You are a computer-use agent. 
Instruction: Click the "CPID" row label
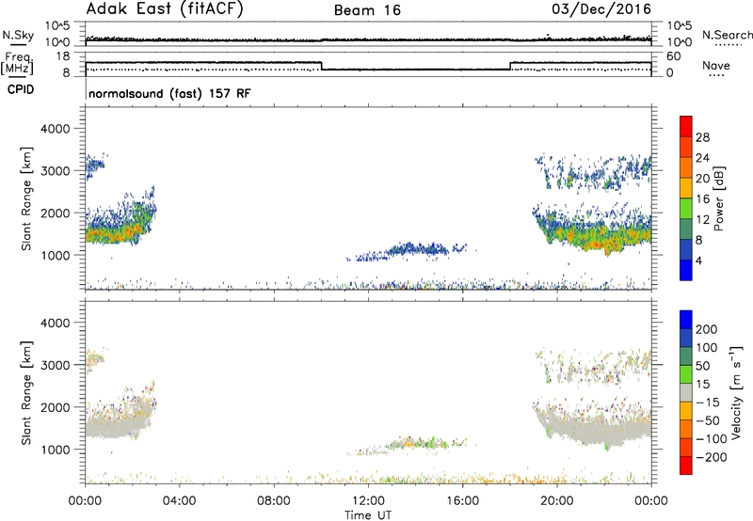[x=21, y=89]
